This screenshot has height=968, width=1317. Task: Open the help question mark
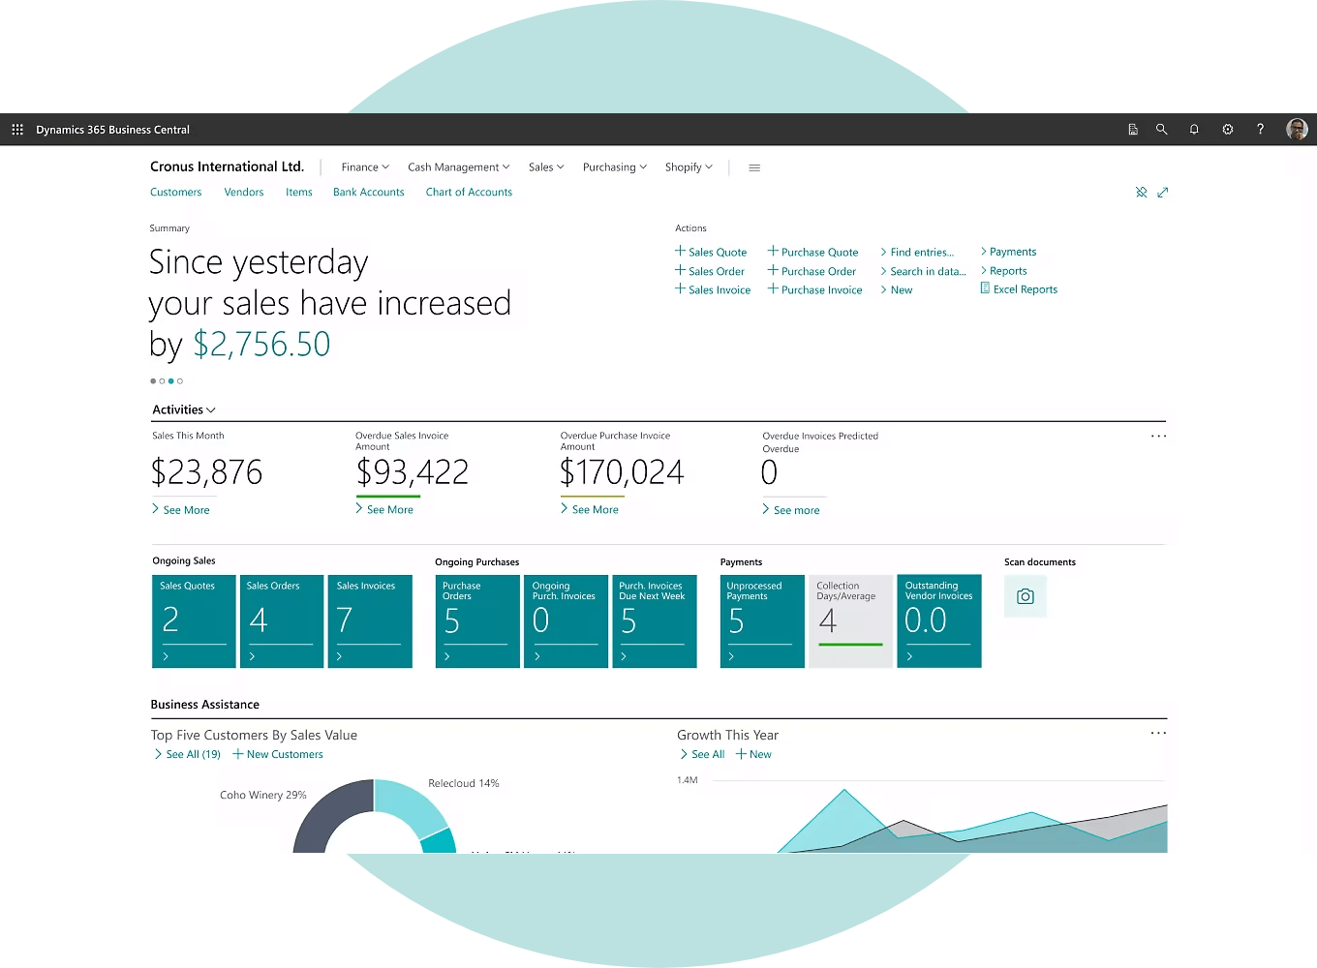(x=1260, y=129)
